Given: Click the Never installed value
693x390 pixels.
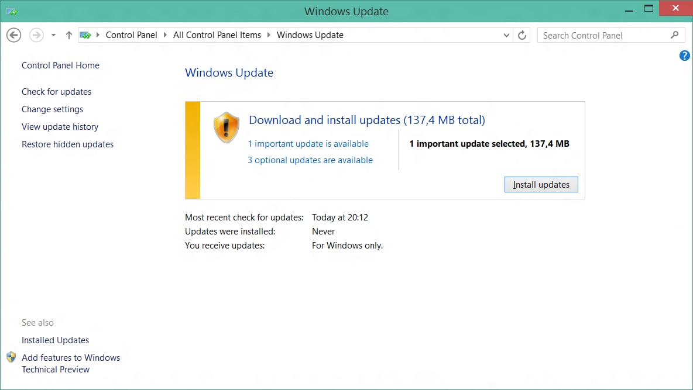Looking at the screenshot, I should pos(323,232).
